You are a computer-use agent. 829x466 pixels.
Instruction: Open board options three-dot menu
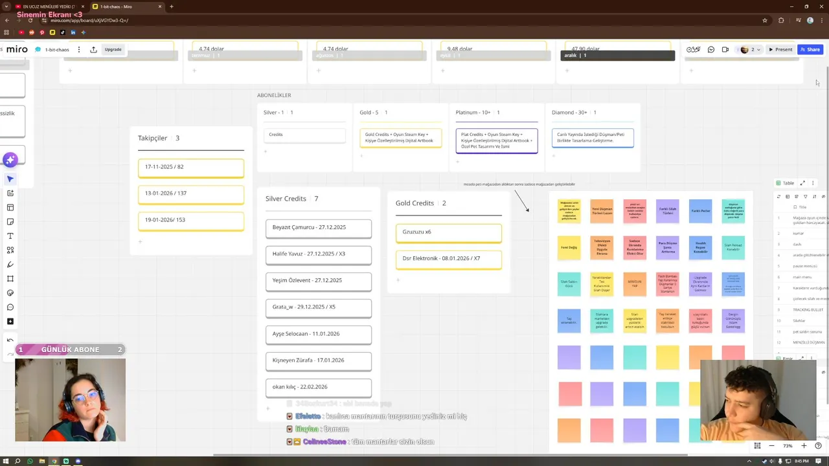point(79,49)
